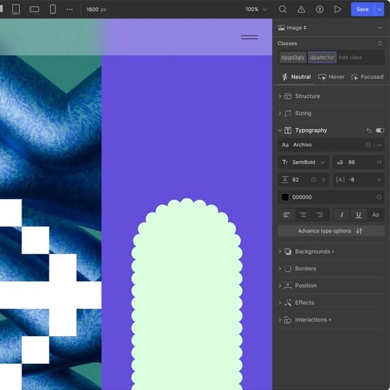
Task: Select the mobile portrait breakpoint icon
Action: pyautogui.click(x=53, y=9)
